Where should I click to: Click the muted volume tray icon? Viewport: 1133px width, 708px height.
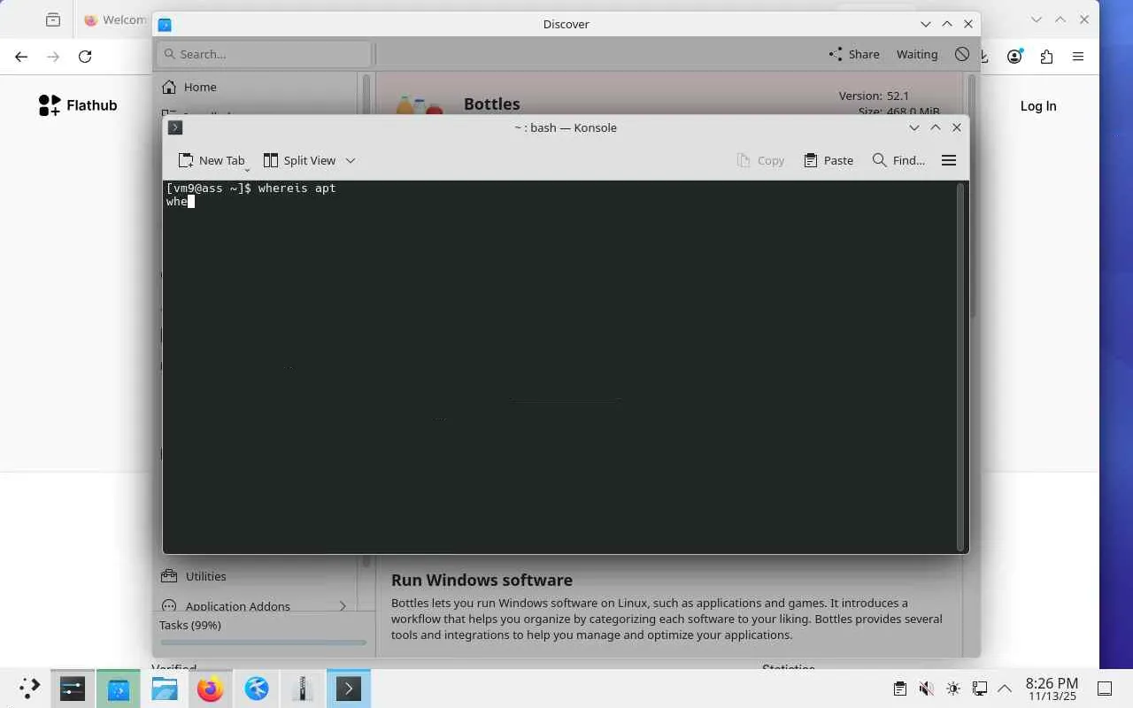926,689
